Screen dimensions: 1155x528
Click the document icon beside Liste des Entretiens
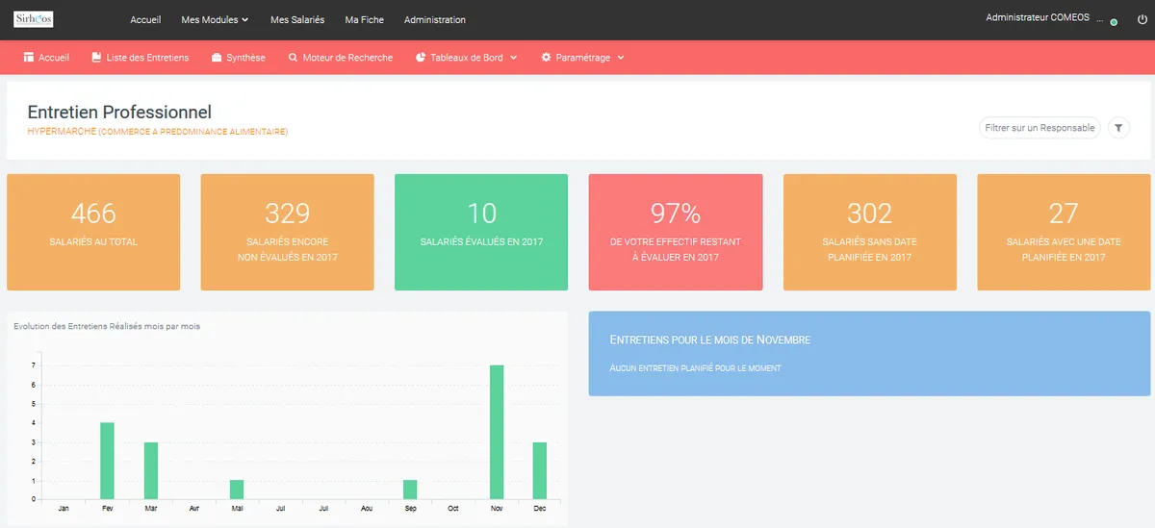coord(96,58)
